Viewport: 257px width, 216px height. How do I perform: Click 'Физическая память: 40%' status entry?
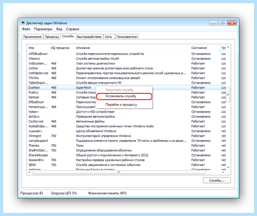point(107,193)
